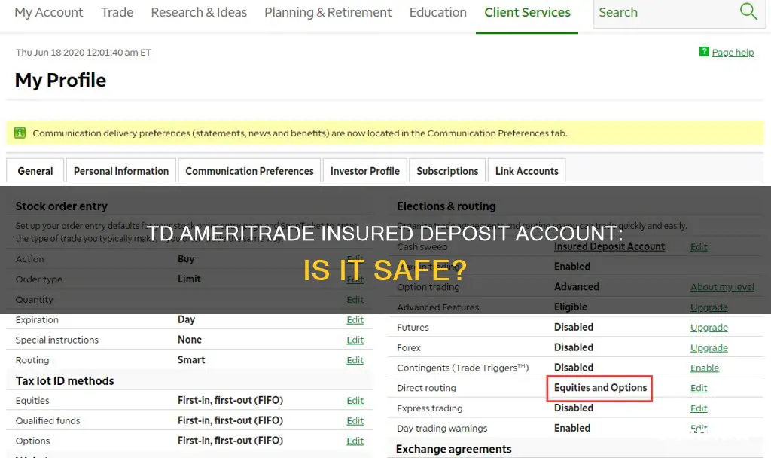This screenshot has width=771, height=458.
Task: Switch to the Subscriptions tab
Action: [447, 171]
